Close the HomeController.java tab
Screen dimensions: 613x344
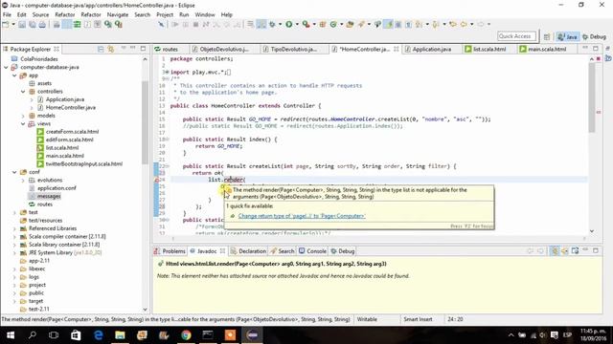(396, 49)
